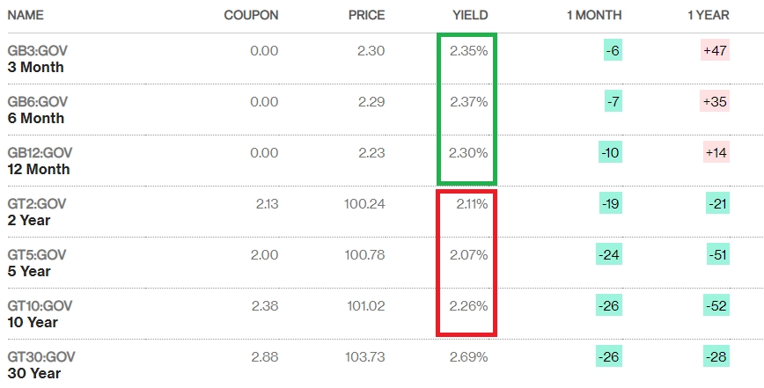
Task: Click the -52 one-year change badge
Action: click(x=716, y=305)
